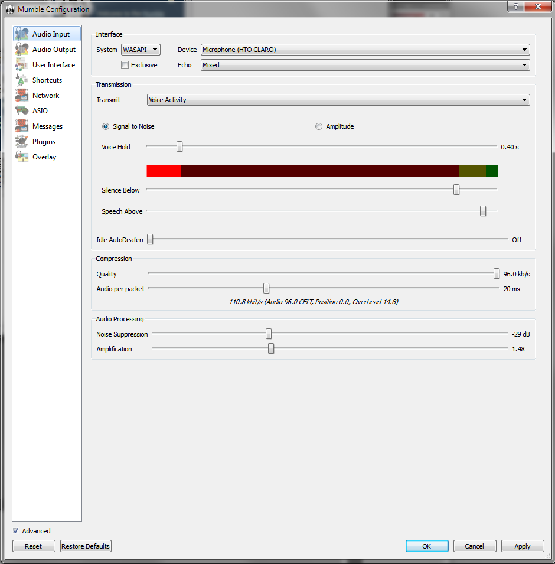Click the Silence Below slider handle

point(456,189)
